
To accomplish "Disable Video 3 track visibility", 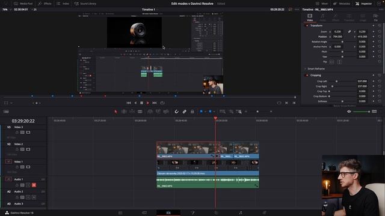I will click(x=28, y=133).
